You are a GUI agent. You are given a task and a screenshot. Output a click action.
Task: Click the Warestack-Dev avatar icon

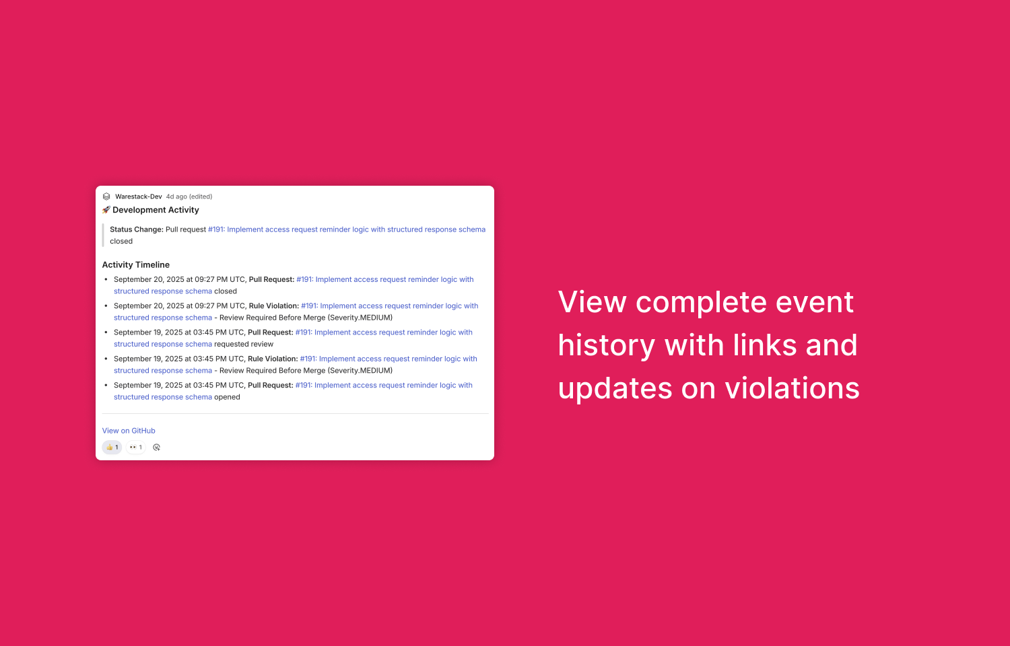click(x=106, y=196)
